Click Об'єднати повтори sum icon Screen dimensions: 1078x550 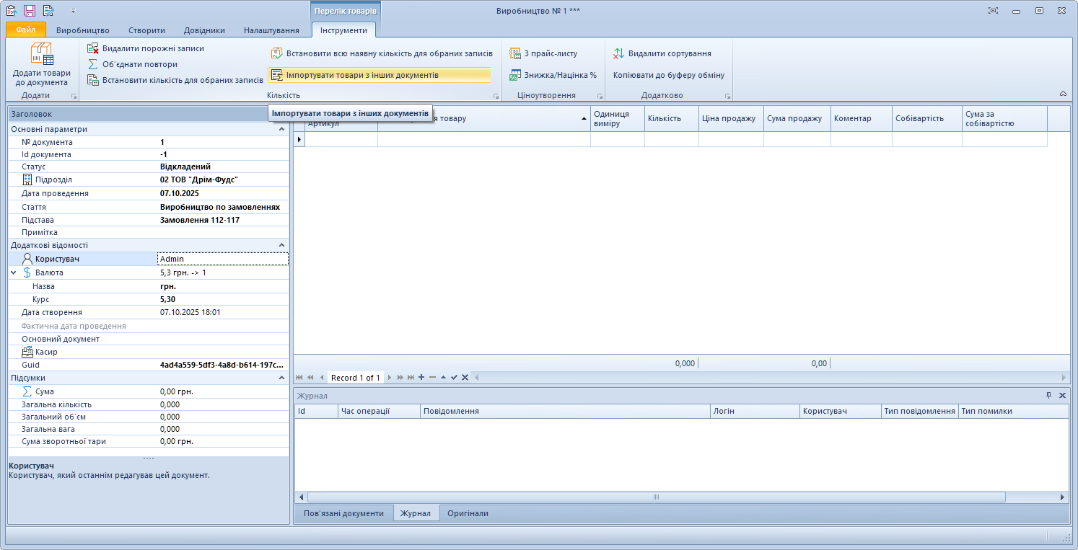93,64
